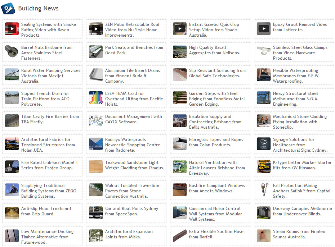Open the Anti-Slip Floor Treatment thumbnail
The width and height of the screenshot is (335, 247).
12,213
